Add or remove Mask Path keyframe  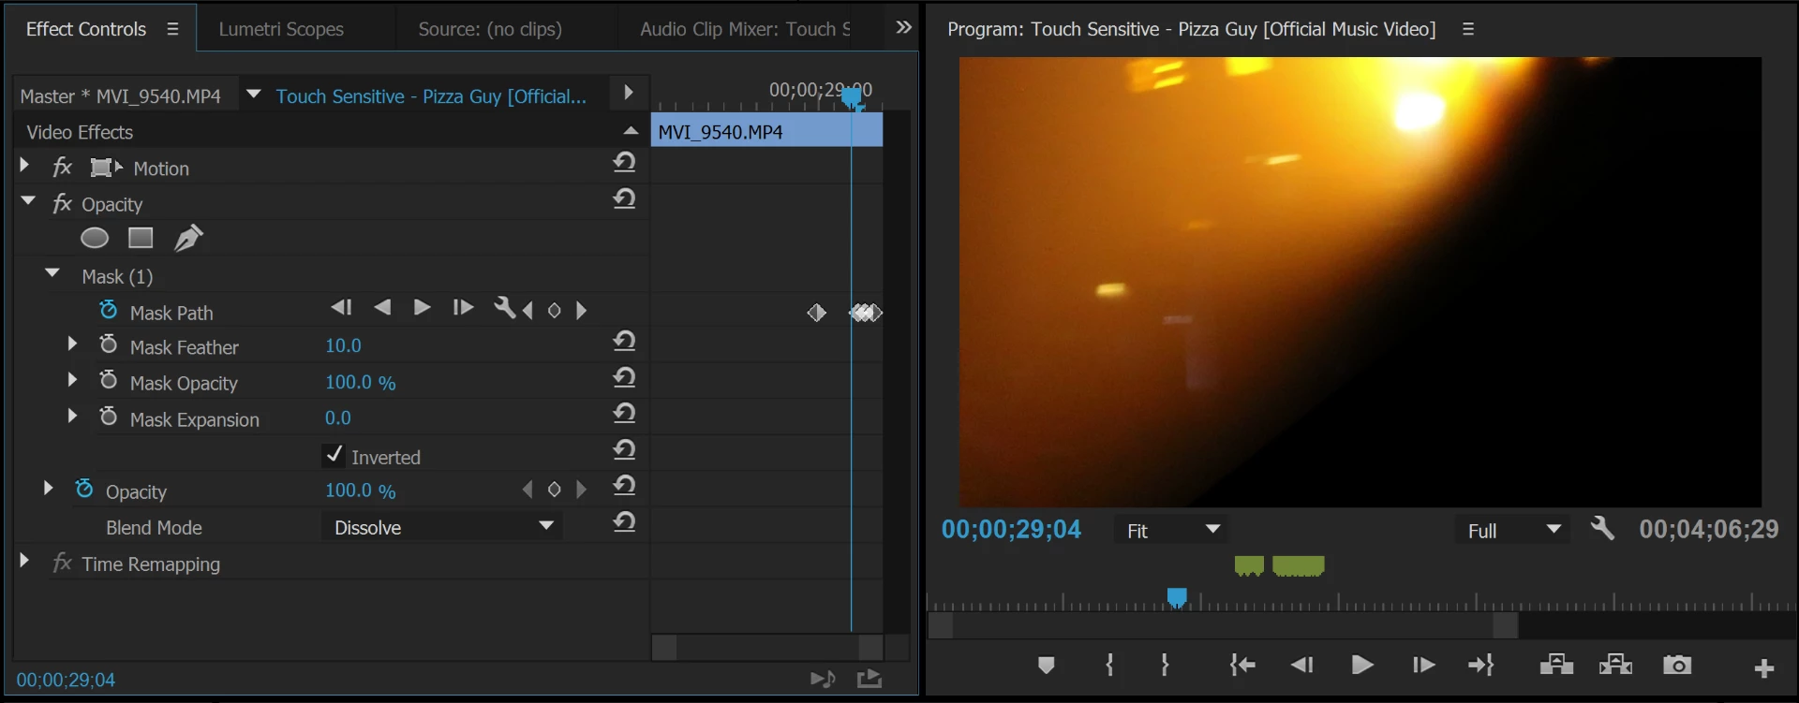pyautogui.click(x=555, y=310)
